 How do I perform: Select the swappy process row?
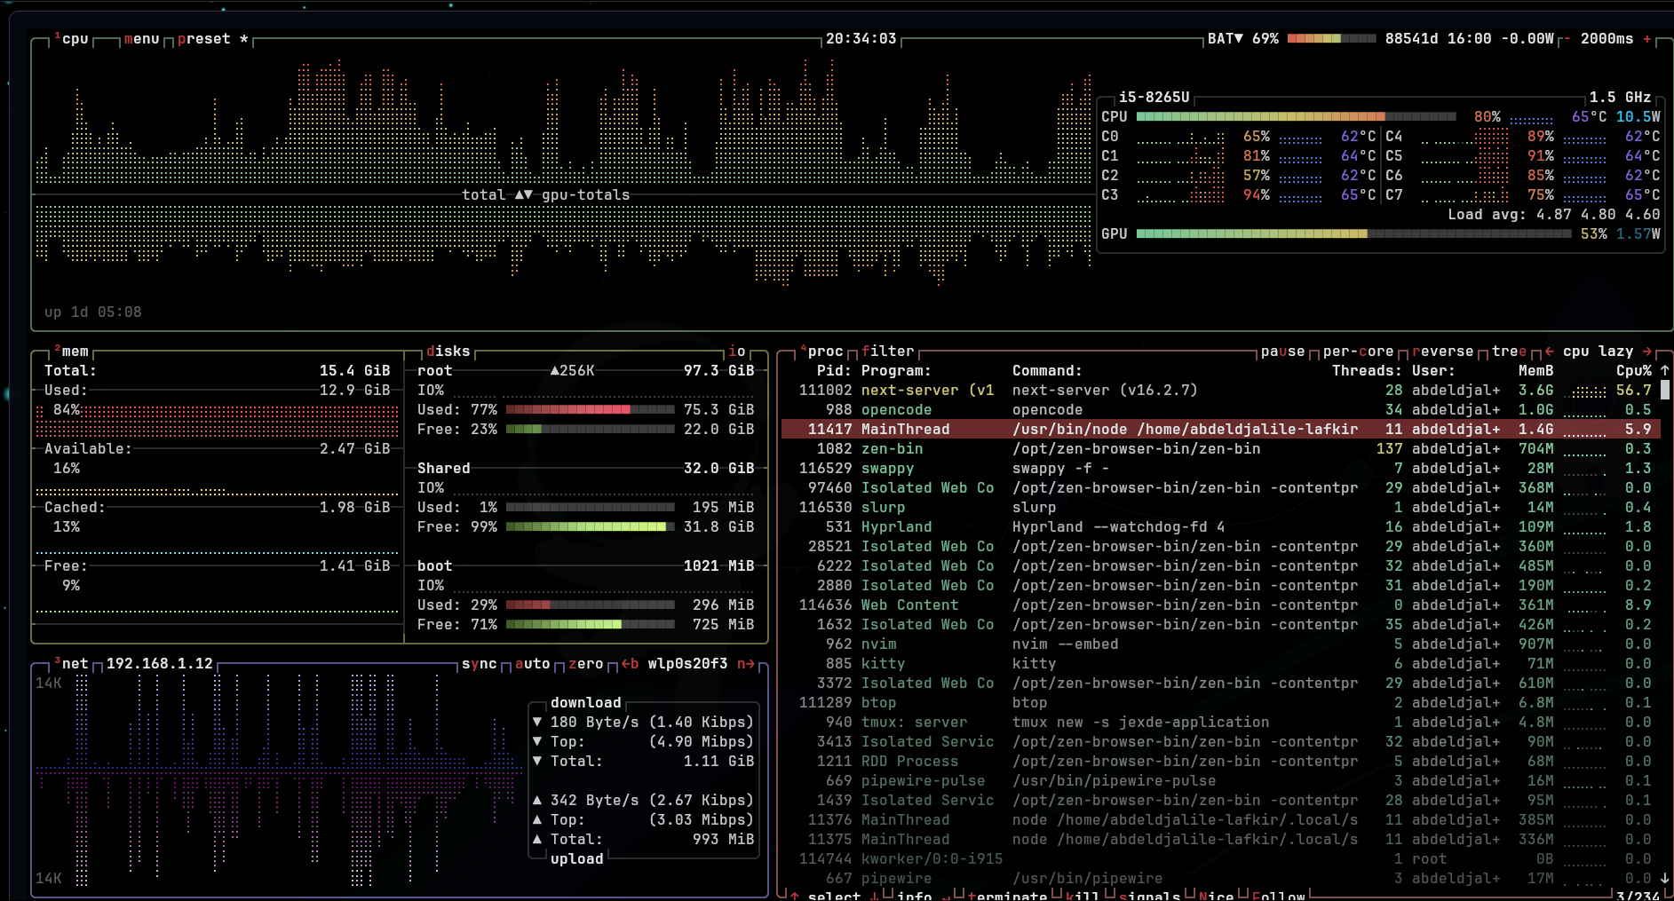[1221, 469]
